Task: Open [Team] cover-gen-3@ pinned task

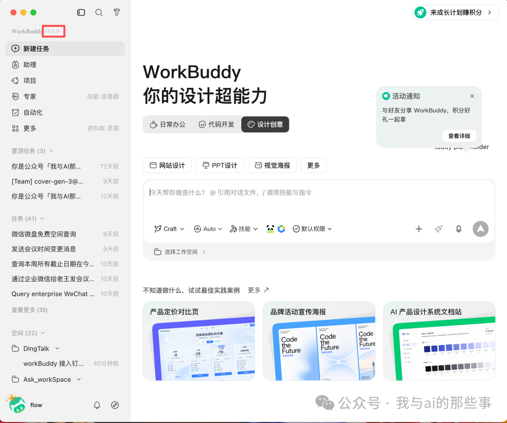Action: click(65, 181)
